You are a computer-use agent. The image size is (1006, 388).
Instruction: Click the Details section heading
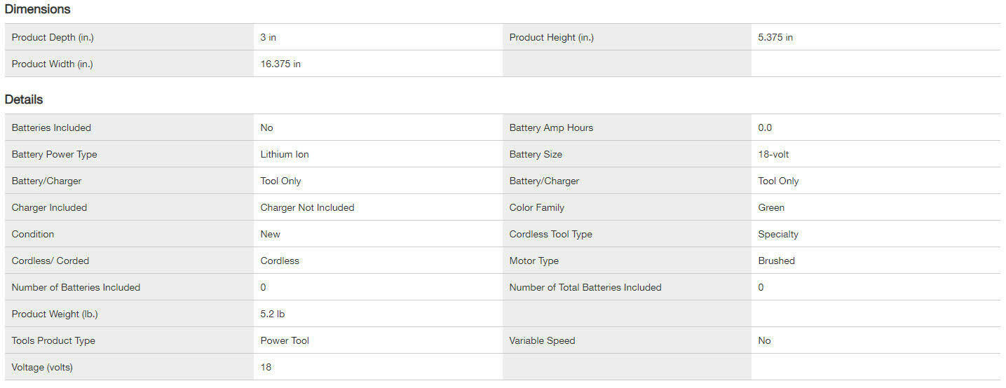[24, 99]
